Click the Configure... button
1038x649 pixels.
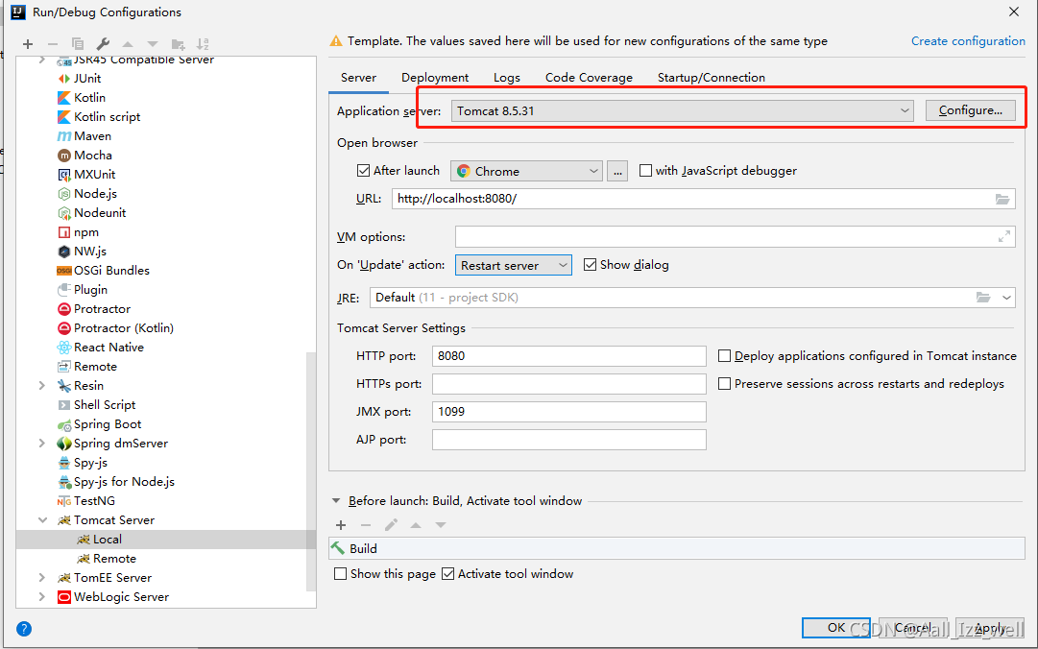(970, 110)
